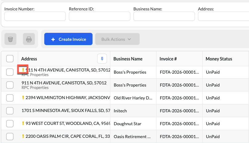Tick the 93 West Court St row checkbox

pyautogui.click(x=10, y=123)
